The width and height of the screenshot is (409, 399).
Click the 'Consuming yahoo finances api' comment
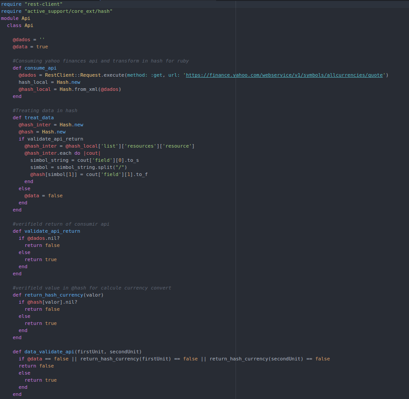click(x=101, y=61)
